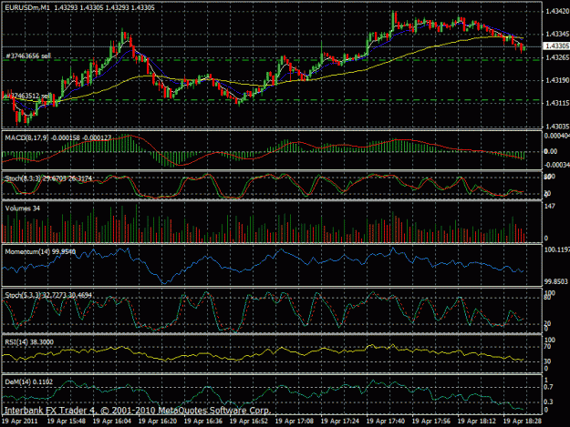The image size is (570, 427).
Task: Click the 0.000404 MACD scale value
Action: pyautogui.click(x=557, y=136)
